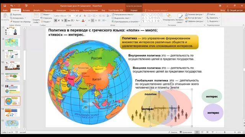Switch to reading view in status bar
The width and height of the screenshot is (245, 137).
point(207,132)
